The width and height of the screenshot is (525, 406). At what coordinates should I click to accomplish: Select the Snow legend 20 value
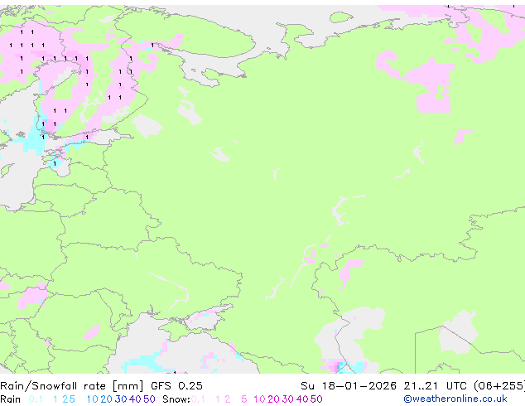[273, 399]
